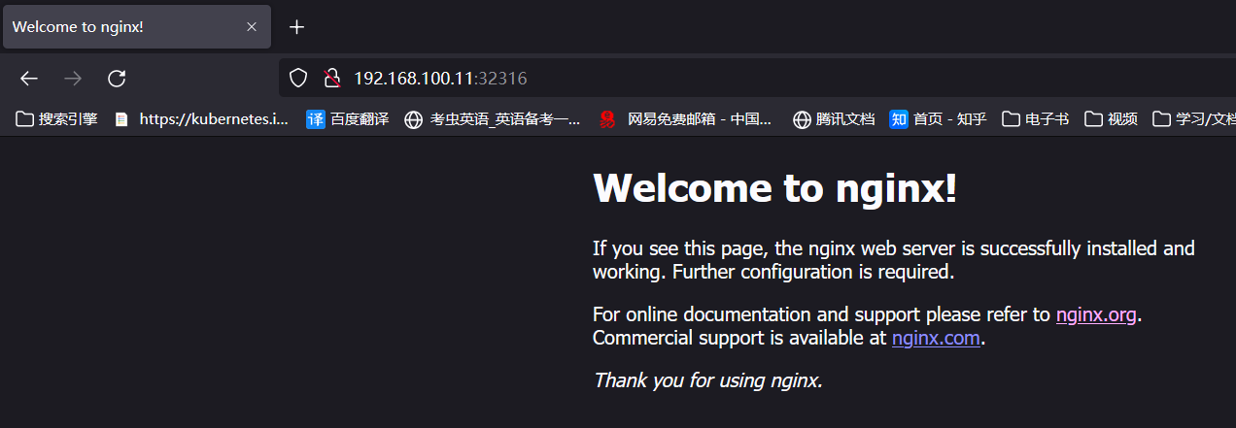Follow the nginx.org link
Viewport: 1236px width, 428px height.
(1096, 314)
